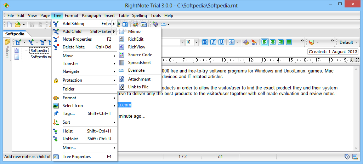Open the Paragraph menu in the menu bar

coord(91,16)
